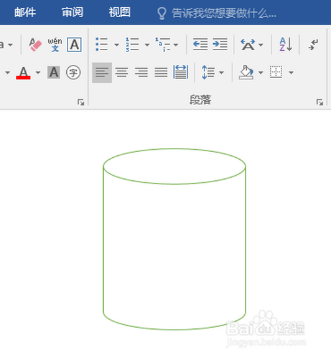Select the green cylinder shape

coord(174,239)
